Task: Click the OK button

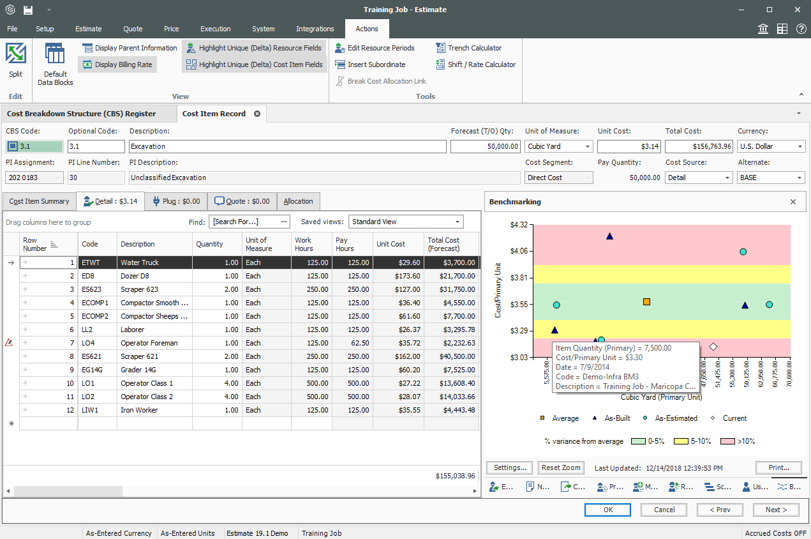Action: (607, 510)
